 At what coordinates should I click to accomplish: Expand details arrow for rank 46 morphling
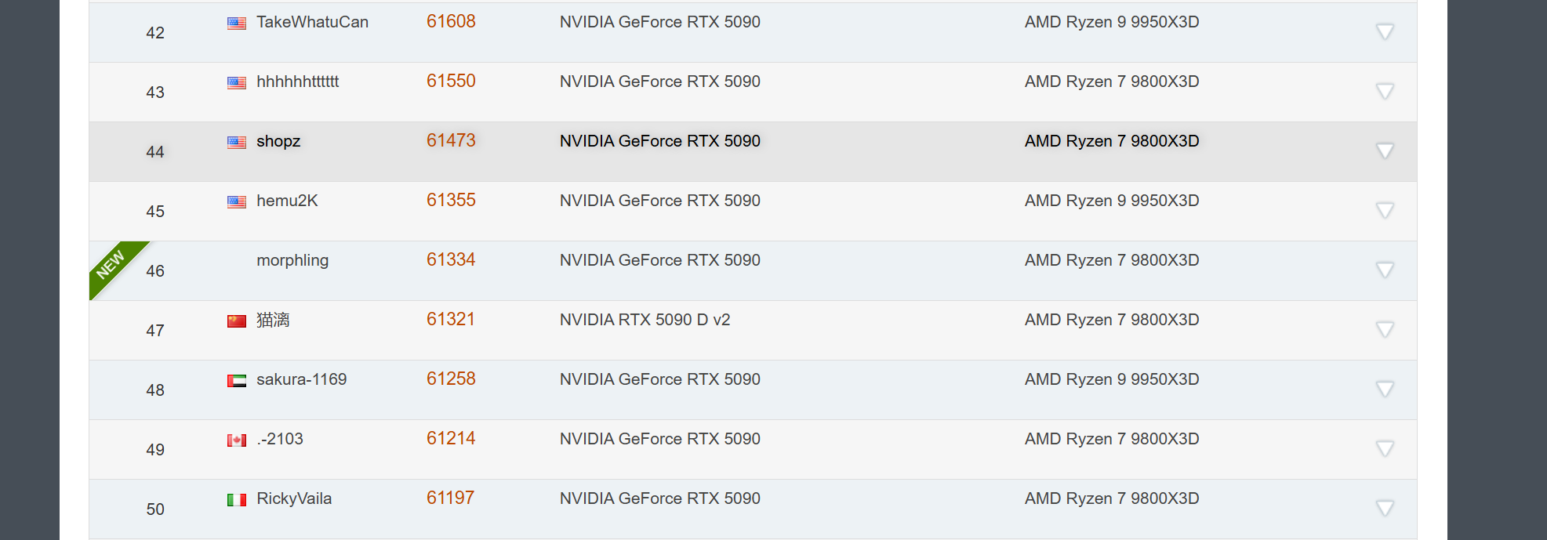click(x=1385, y=270)
